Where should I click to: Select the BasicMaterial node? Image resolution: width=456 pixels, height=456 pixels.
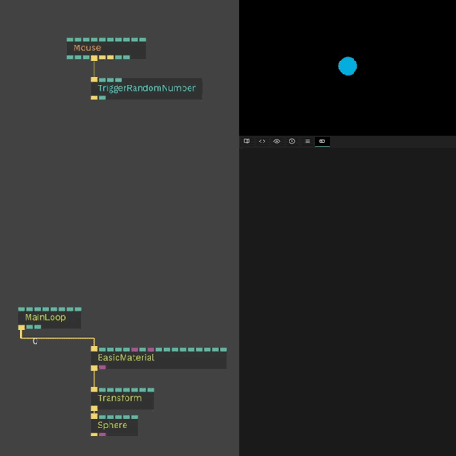click(159, 358)
